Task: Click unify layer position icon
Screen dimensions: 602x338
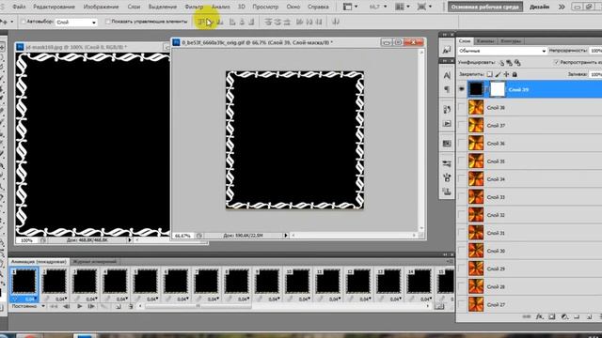Action: (x=501, y=63)
